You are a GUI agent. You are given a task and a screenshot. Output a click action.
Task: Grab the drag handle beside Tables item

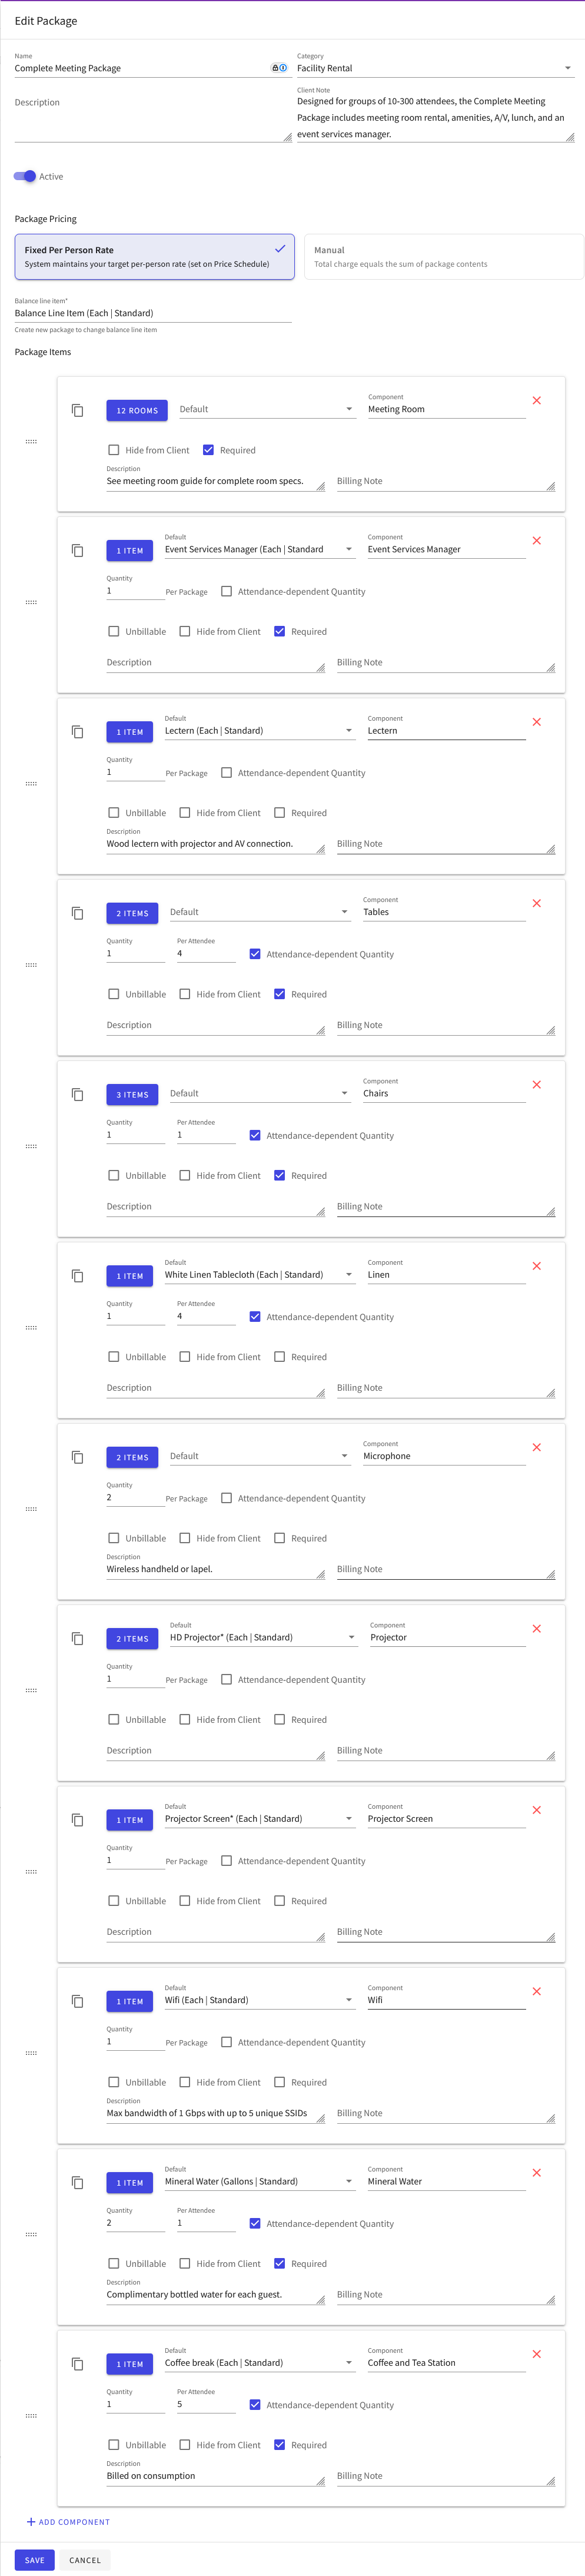coord(31,965)
